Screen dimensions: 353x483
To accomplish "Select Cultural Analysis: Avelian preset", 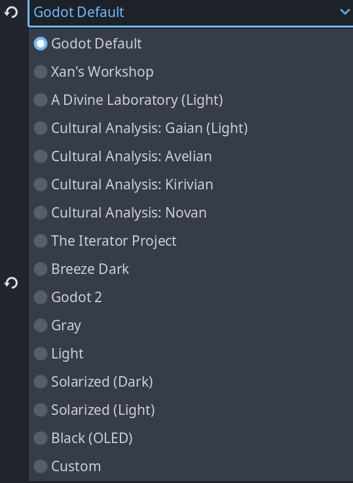I will pyautogui.click(x=191, y=156).
